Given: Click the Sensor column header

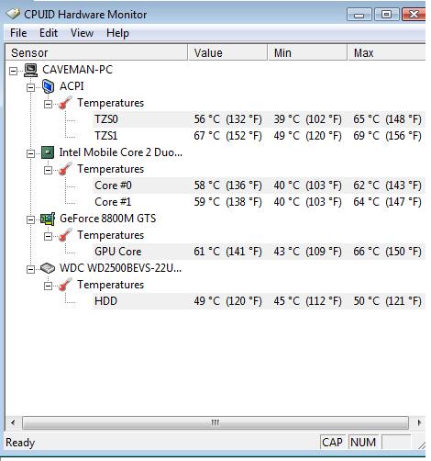Looking at the screenshot, I should coord(96,52).
